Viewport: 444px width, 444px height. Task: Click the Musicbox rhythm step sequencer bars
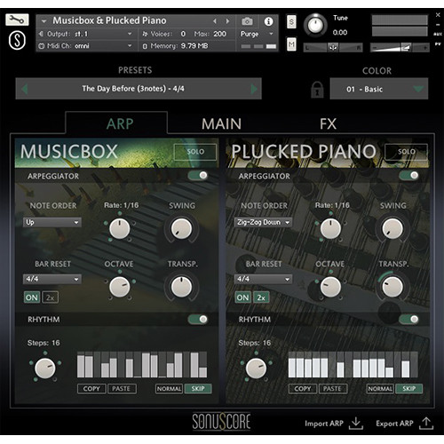[x=142, y=365]
